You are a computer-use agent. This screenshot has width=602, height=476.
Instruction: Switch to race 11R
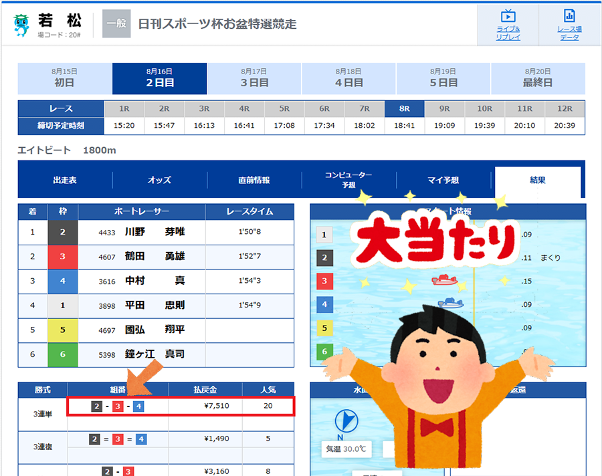click(524, 109)
